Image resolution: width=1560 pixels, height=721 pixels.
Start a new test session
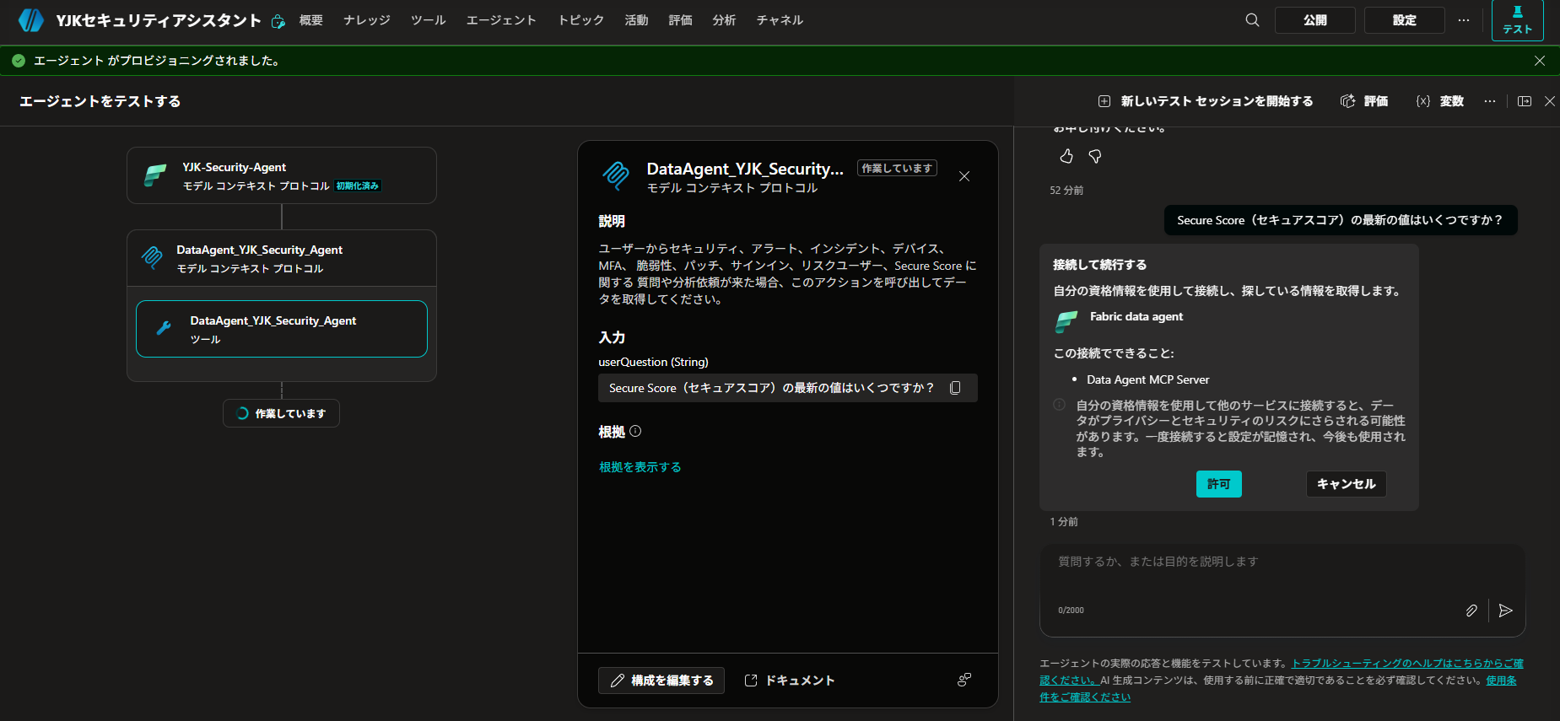pos(1205,101)
